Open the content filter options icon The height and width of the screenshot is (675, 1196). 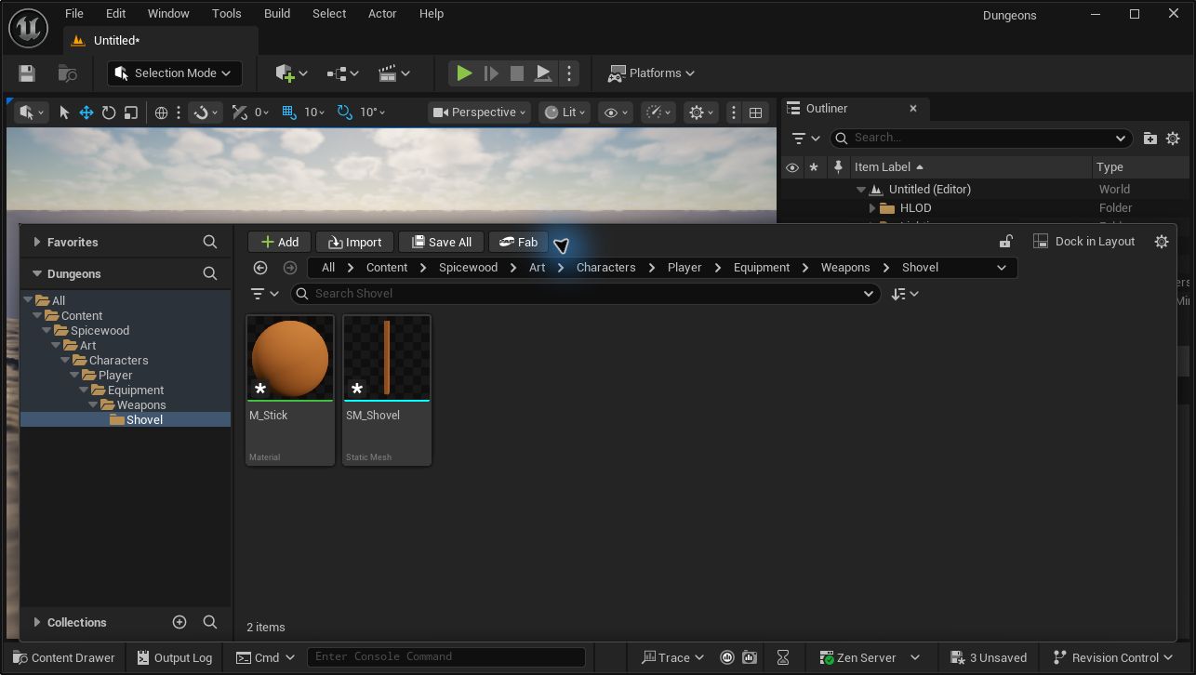264,294
